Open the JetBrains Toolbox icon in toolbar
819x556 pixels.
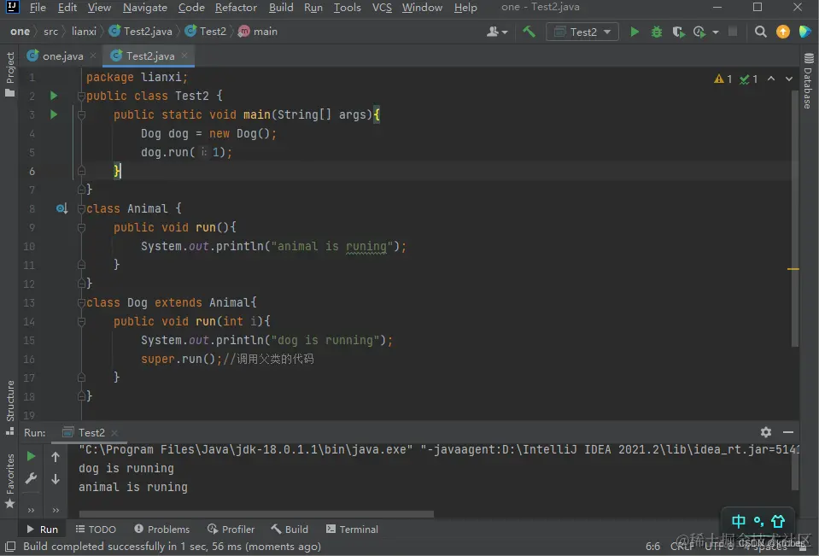pos(804,32)
